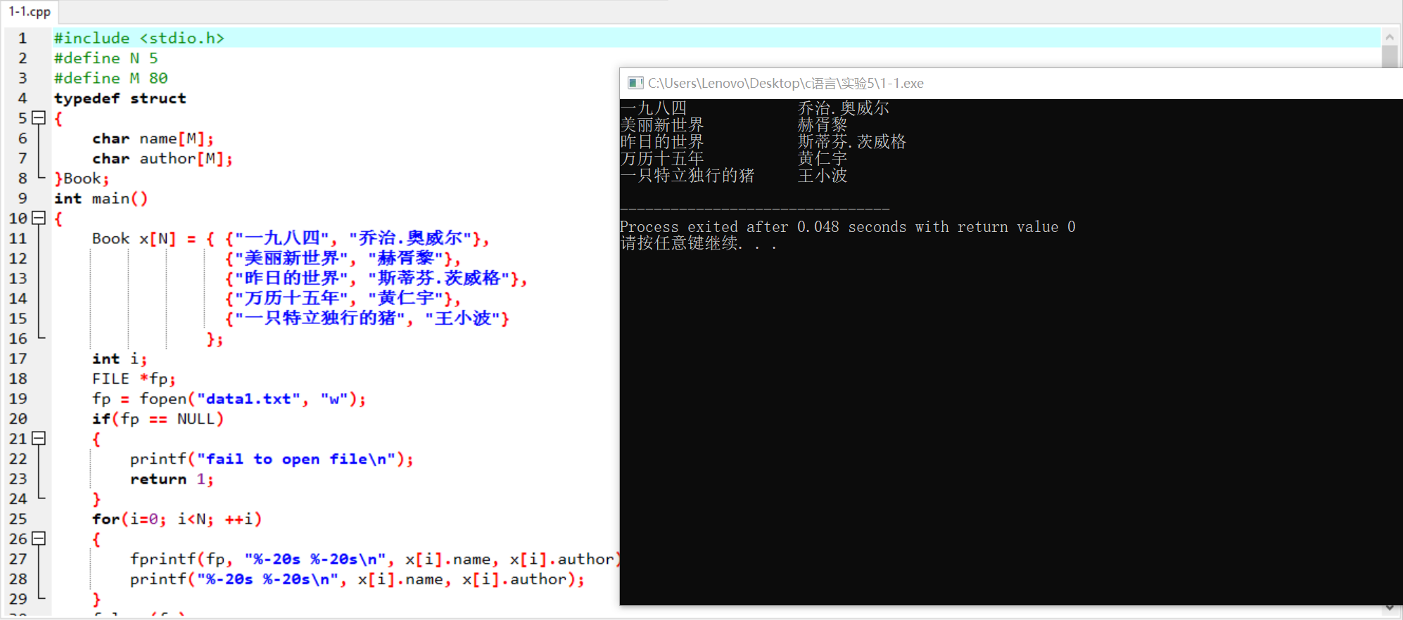Collapse the for-loop fold at line 26
Viewport: 1403px width, 620px height.
(39, 538)
